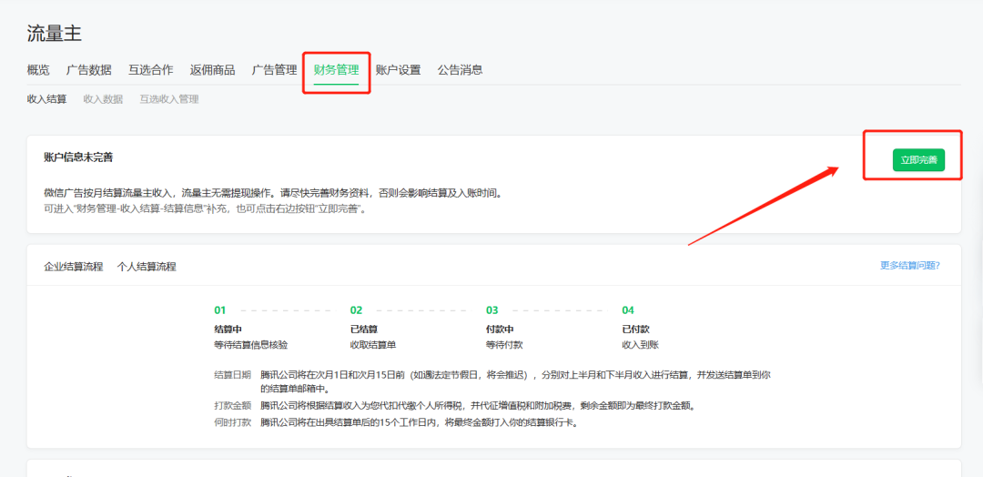The image size is (983, 477).
Task: Click the 何时打款 label
Action: pyautogui.click(x=233, y=421)
